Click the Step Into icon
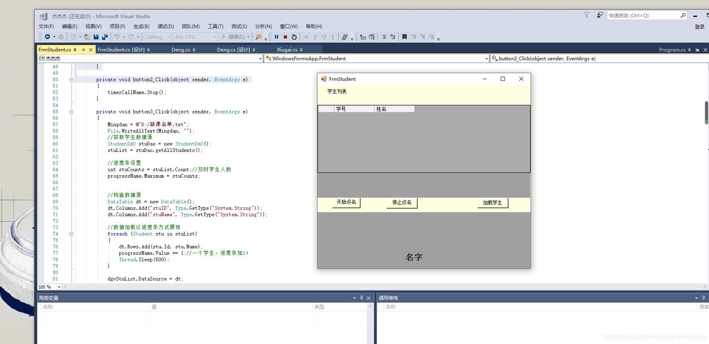 pyautogui.click(x=315, y=37)
